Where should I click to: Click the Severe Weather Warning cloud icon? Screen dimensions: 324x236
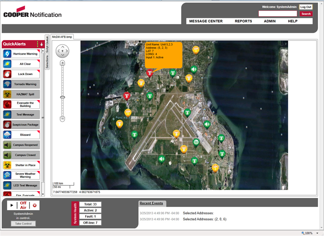click(x=7, y=175)
